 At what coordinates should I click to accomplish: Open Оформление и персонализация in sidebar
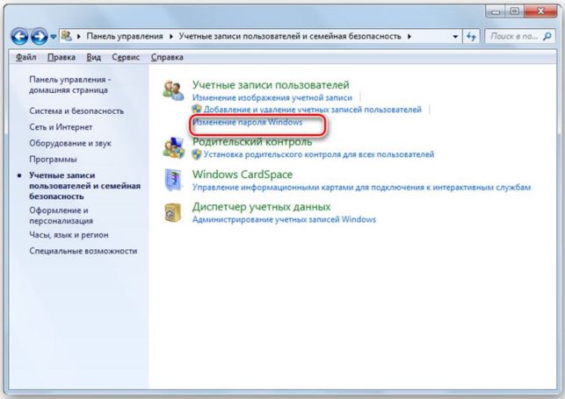pyautogui.click(x=61, y=216)
